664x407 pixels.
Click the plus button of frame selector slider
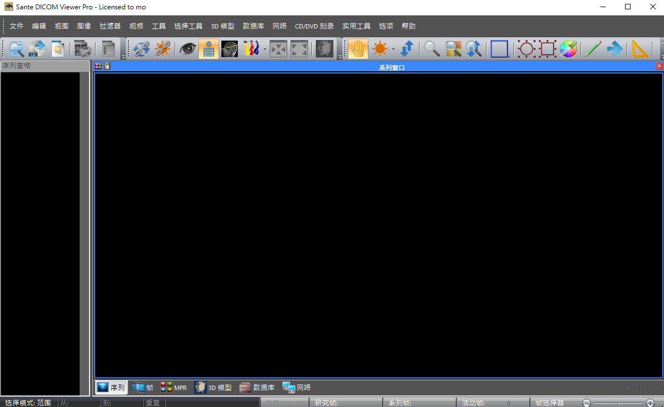click(x=650, y=403)
